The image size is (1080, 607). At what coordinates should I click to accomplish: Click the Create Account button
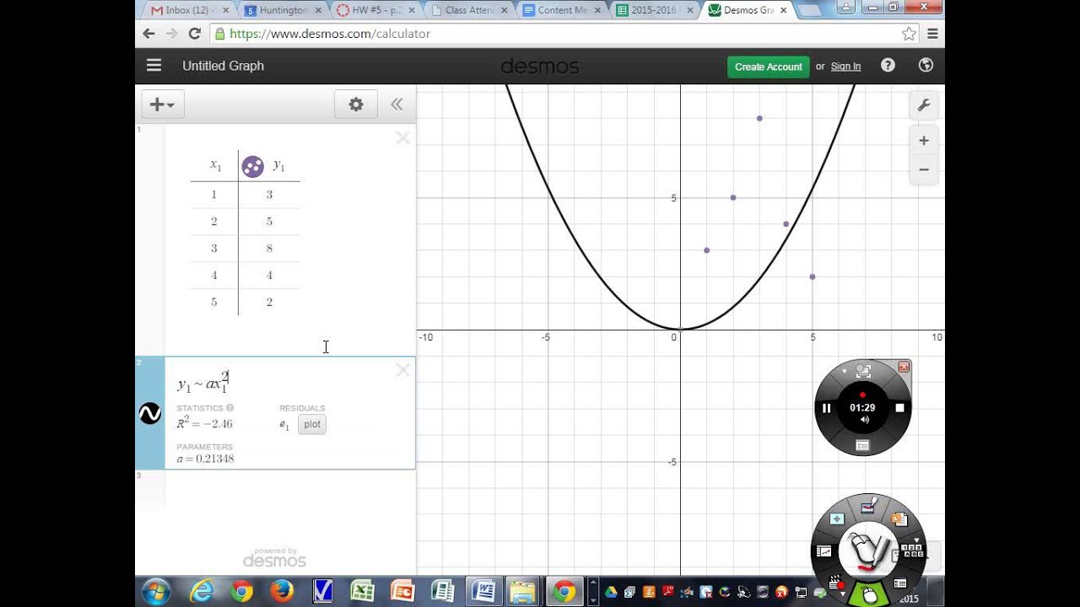[768, 67]
